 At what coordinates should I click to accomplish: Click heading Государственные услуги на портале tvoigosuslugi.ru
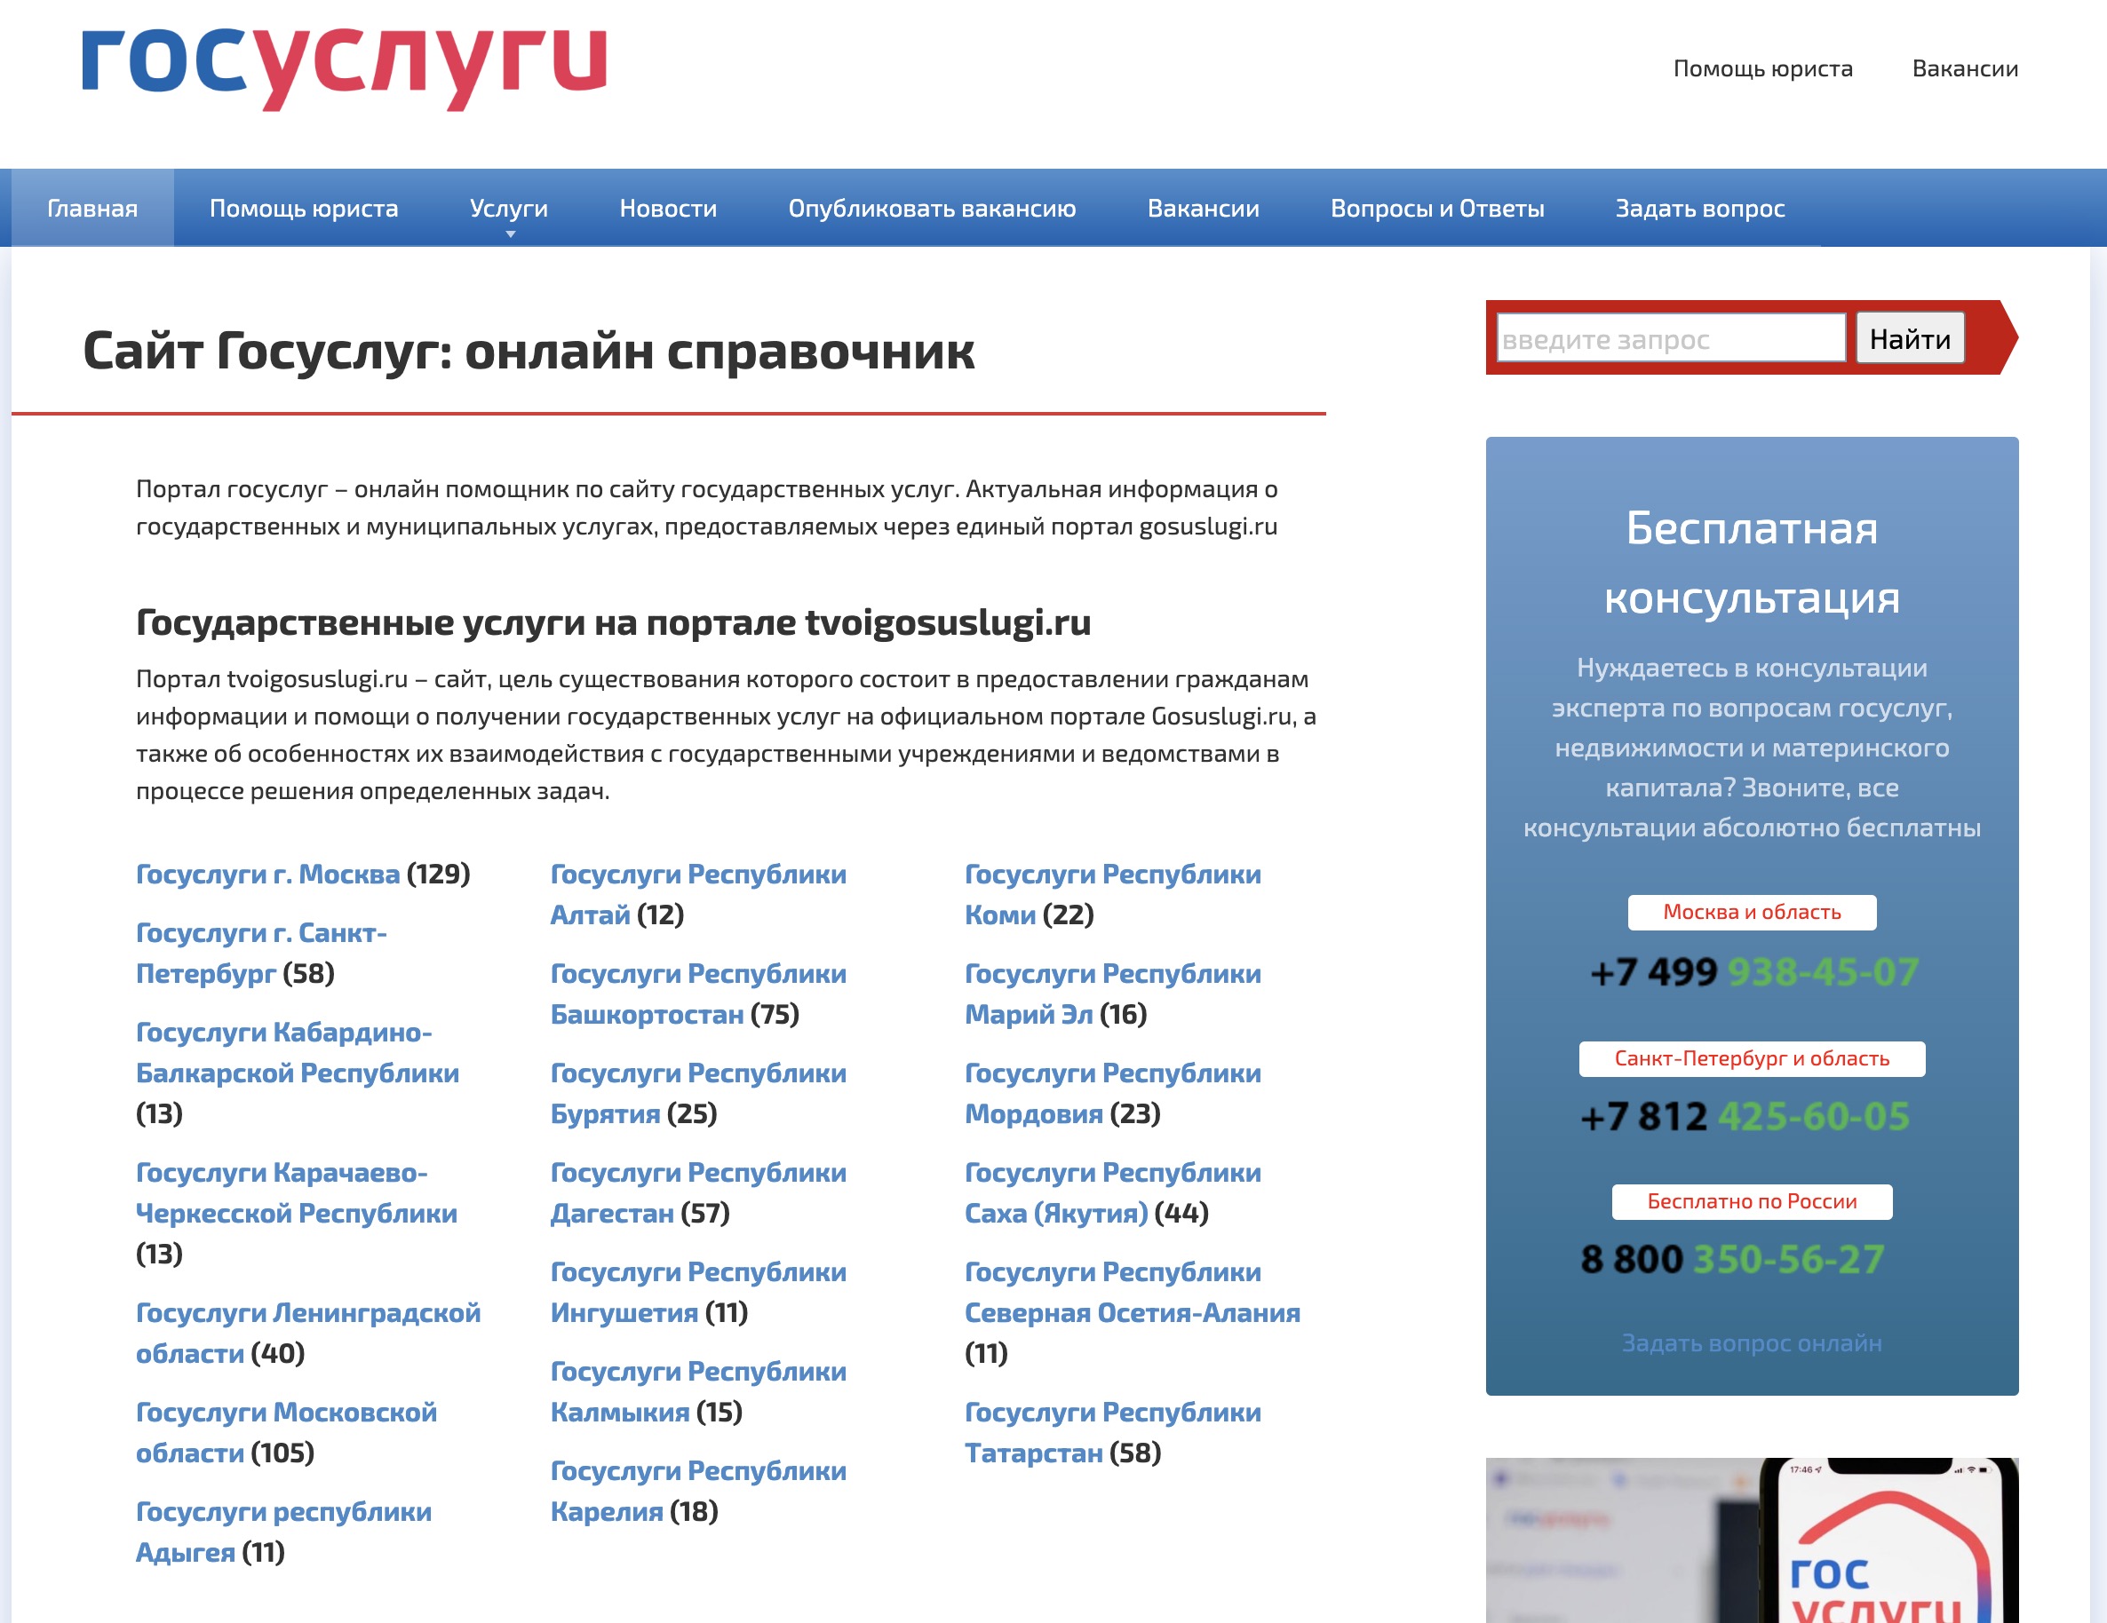[614, 623]
